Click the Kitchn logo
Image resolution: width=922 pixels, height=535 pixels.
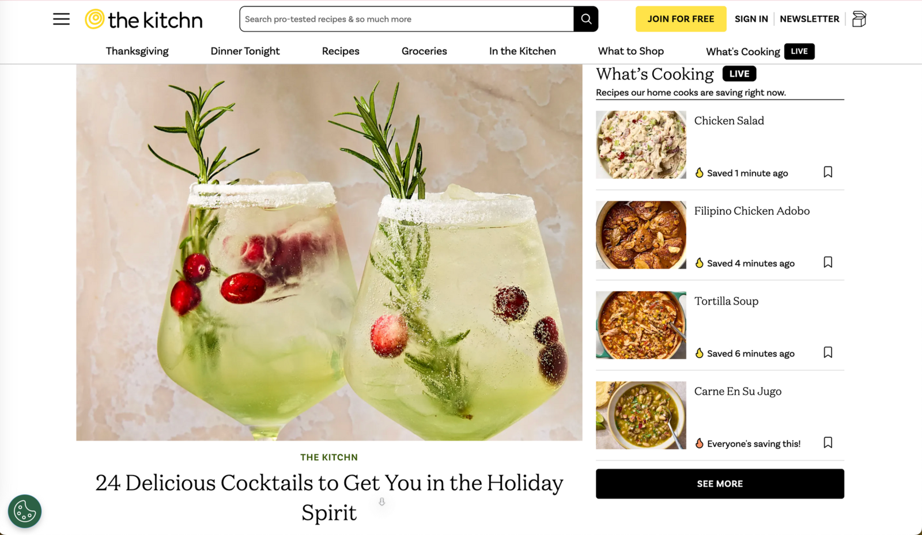click(143, 20)
